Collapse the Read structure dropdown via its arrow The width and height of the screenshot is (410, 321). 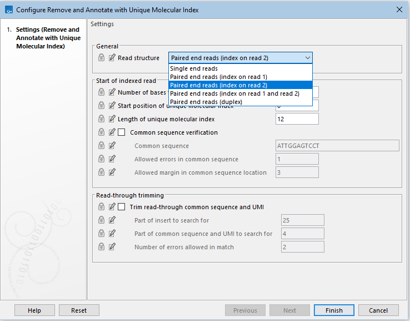point(308,58)
